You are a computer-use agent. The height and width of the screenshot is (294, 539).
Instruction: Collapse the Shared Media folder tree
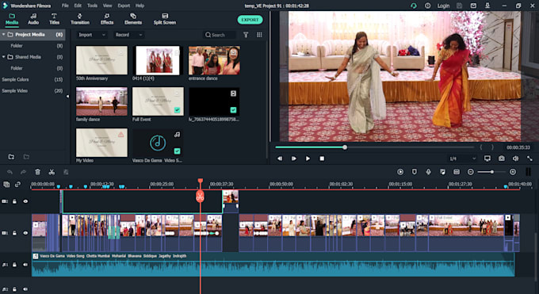tap(3, 57)
